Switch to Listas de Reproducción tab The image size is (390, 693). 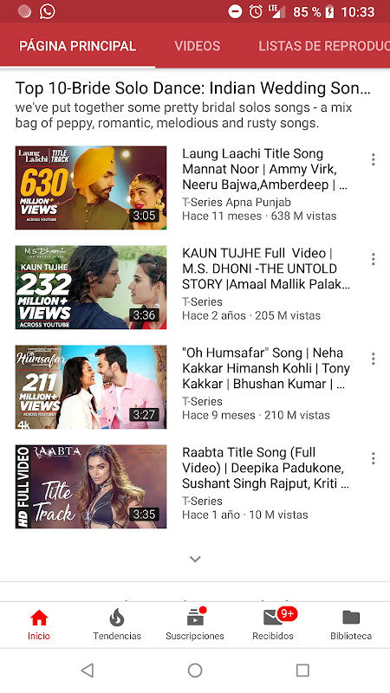coord(324,46)
